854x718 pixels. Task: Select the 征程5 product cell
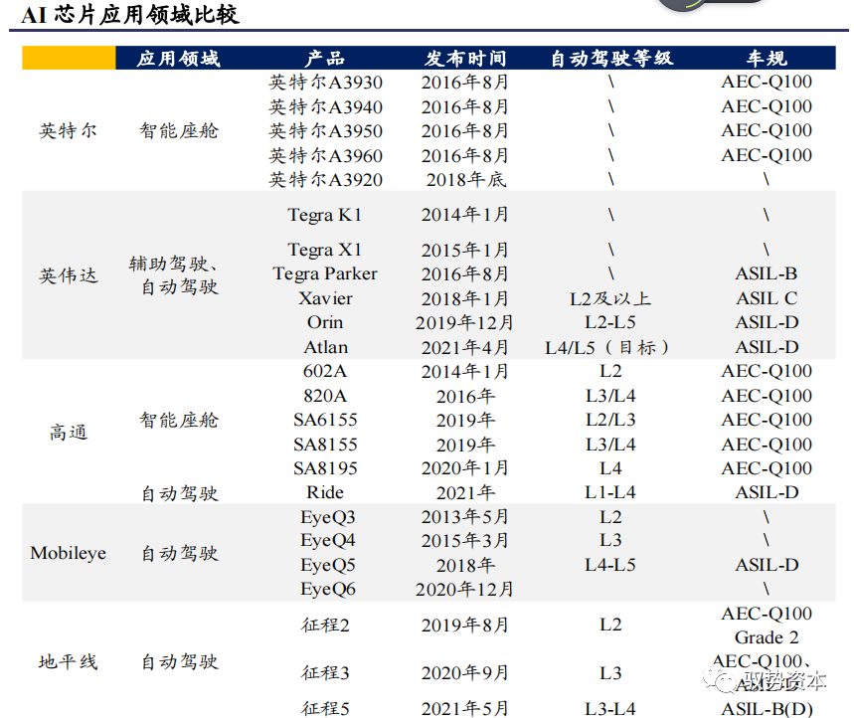tap(325, 708)
